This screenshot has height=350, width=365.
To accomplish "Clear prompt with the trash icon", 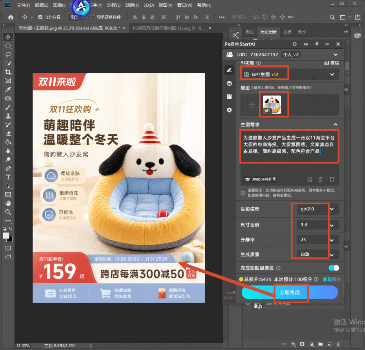I will point(320,179).
